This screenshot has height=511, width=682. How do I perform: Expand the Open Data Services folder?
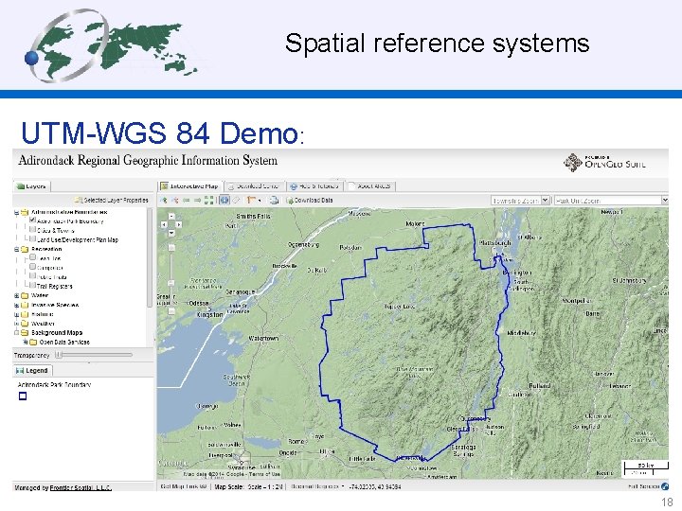click(x=26, y=342)
